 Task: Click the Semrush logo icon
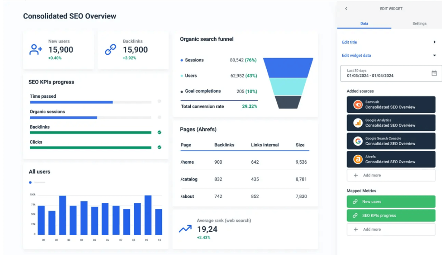coord(358,105)
